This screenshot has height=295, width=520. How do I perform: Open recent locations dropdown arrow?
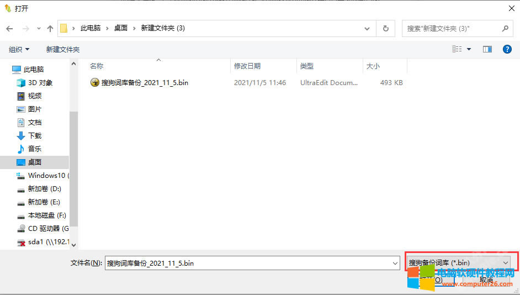39,29
